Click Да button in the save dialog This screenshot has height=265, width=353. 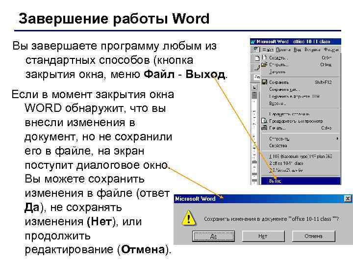(x=213, y=236)
